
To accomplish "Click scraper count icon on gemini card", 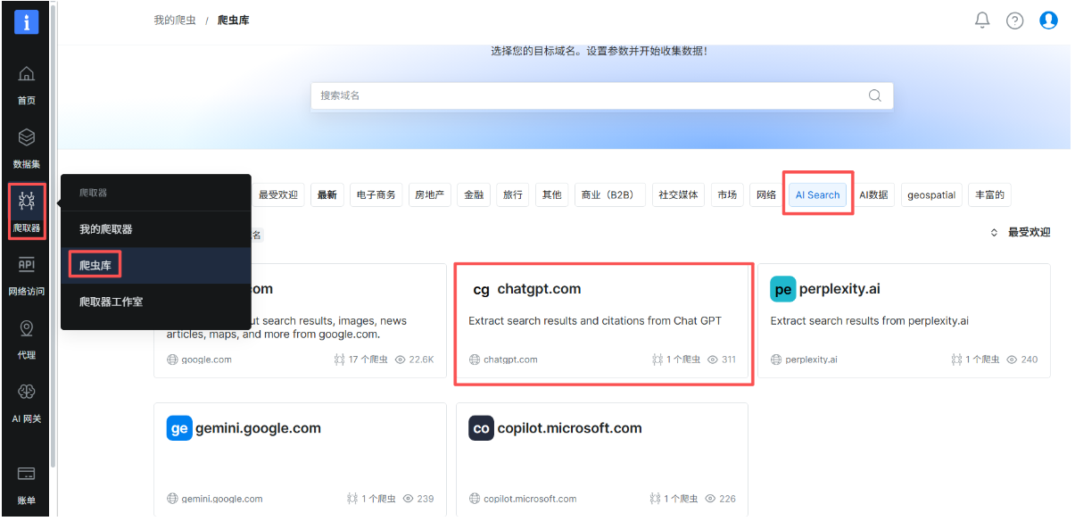I will pyautogui.click(x=351, y=499).
